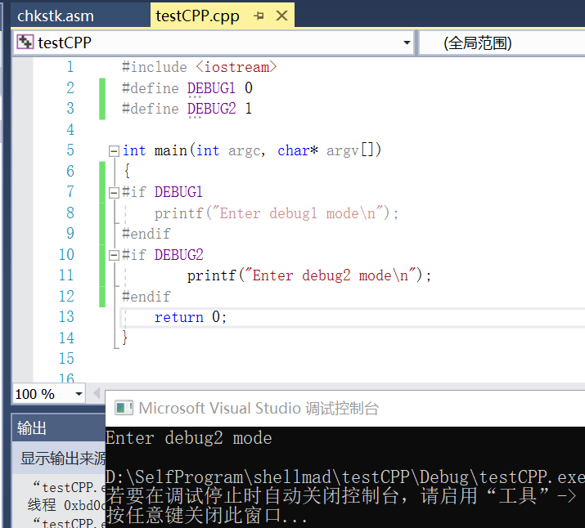
Task: Click the greyed printf debug1 mode line
Action: click(x=277, y=213)
